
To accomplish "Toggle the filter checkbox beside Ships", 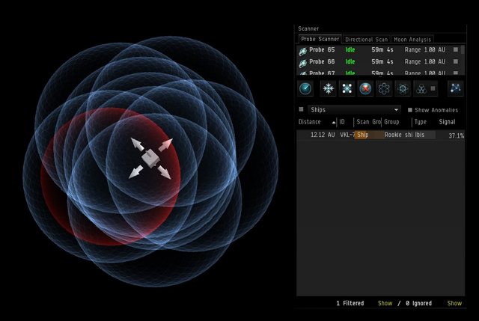I will tap(301, 109).
